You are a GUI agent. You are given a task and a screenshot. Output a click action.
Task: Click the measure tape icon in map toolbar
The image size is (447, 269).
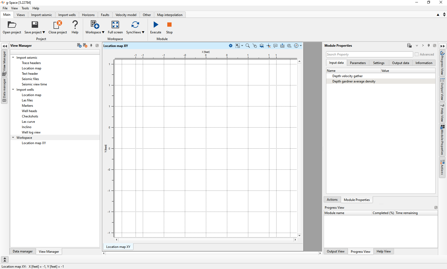289,46
